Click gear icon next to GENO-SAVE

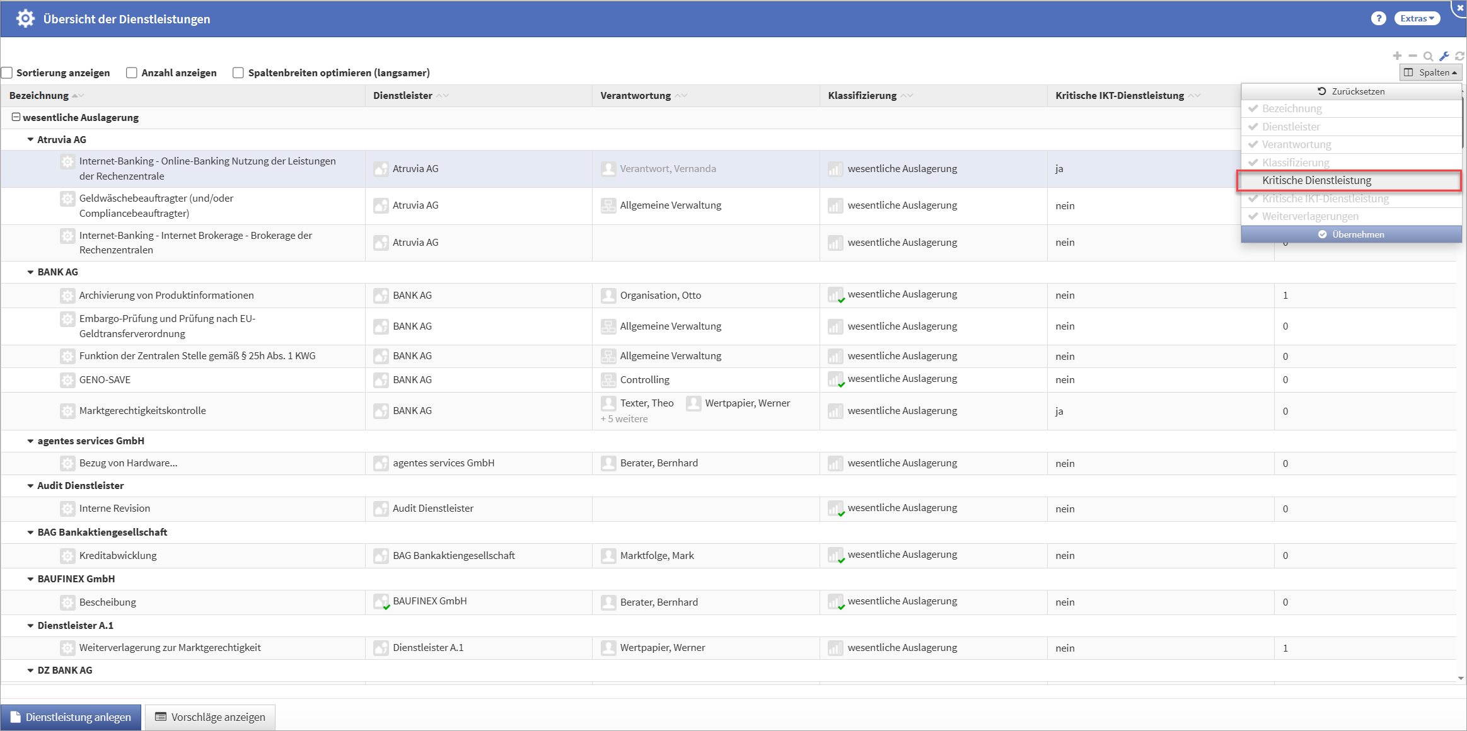click(67, 380)
